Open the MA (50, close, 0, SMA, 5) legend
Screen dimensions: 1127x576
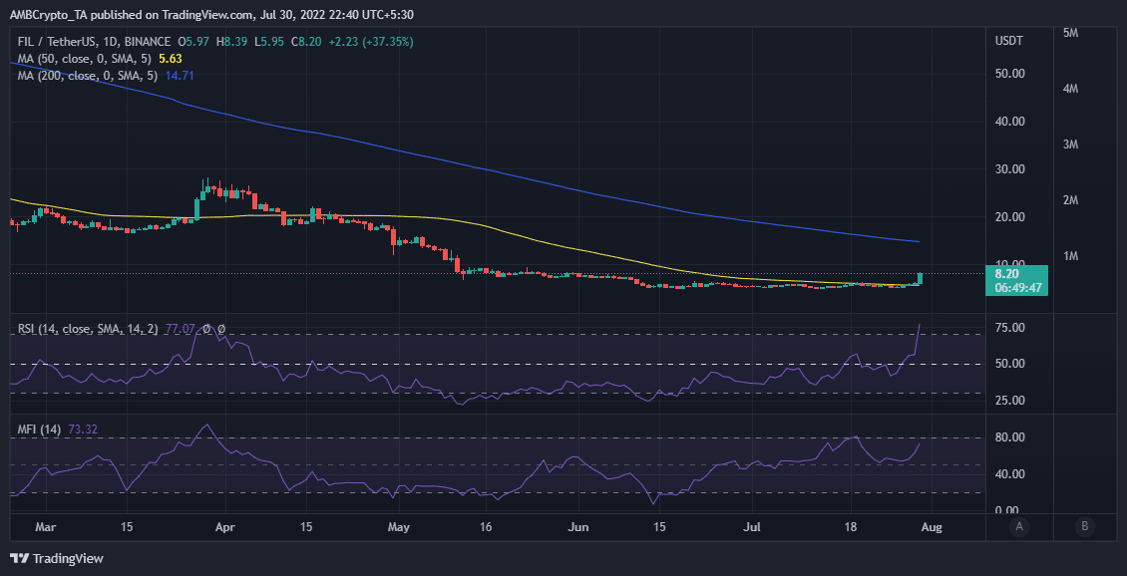pyautogui.click(x=82, y=59)
